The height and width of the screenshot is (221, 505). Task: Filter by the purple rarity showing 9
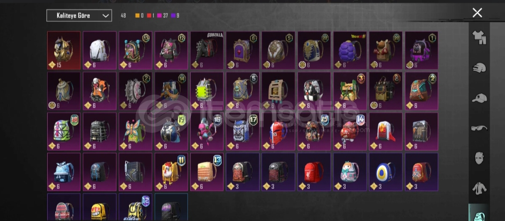(x=175, y=15)
